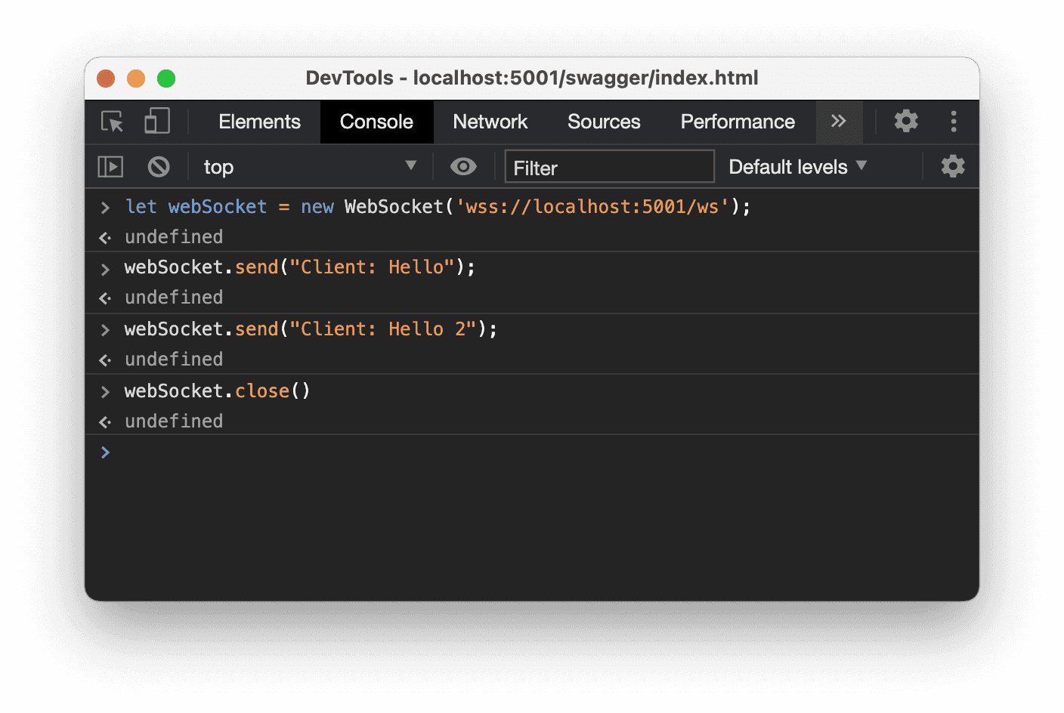Open the three-dot customize menu
The image size is (1064, 713).
click(x=954, y=122)
